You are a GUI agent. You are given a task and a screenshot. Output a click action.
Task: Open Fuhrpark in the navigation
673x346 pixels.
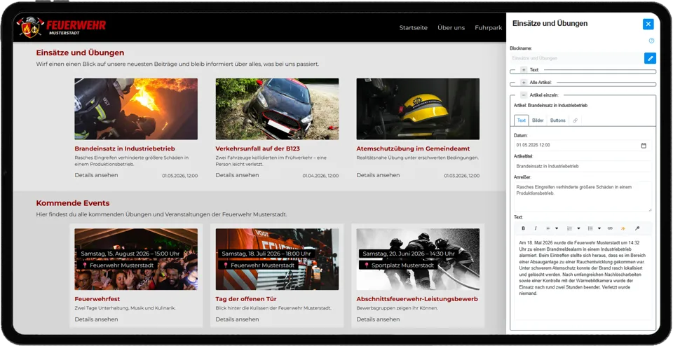point(489,27)
